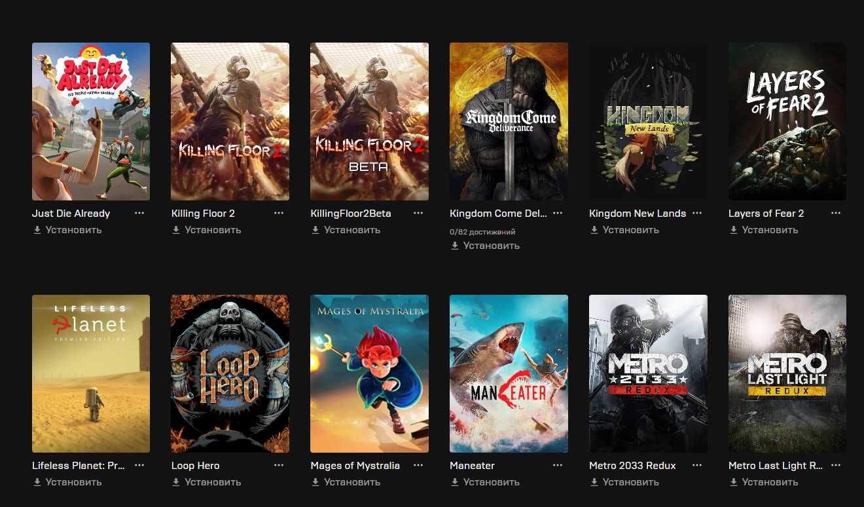864x507 pixels.
Task: Click Установить under Killing Floor 2
Action: 206,230
